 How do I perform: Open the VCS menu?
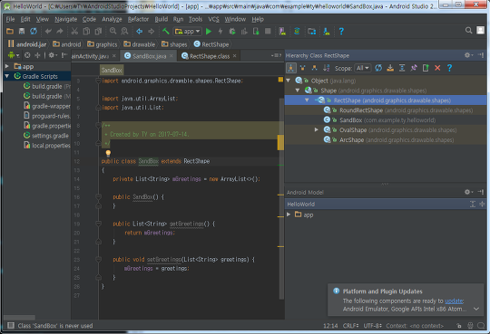[214, 19]
